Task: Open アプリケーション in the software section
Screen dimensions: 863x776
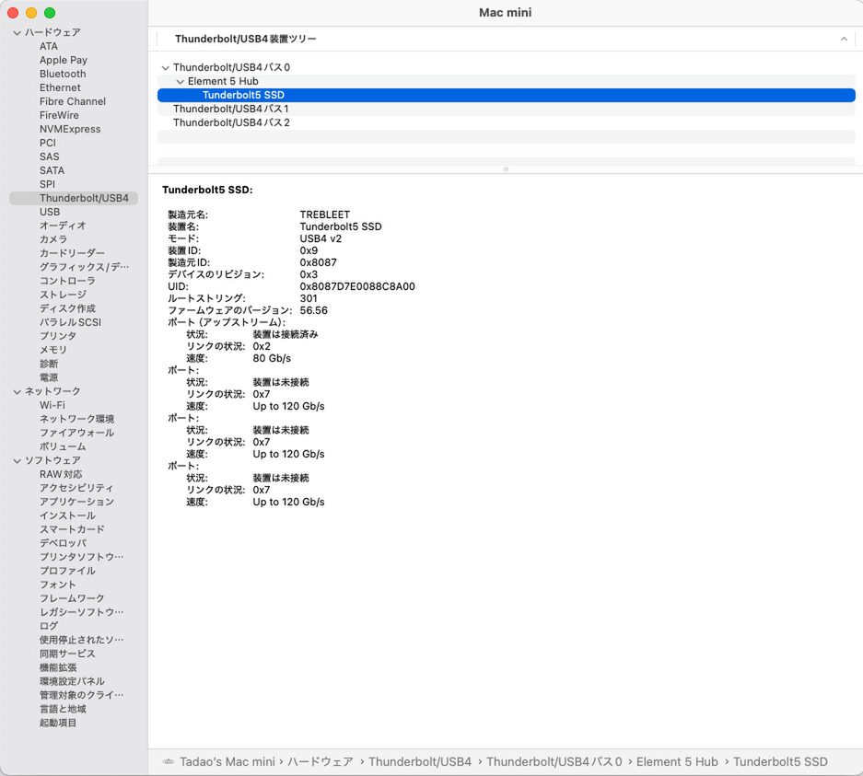Action: [x=76, y=502]
